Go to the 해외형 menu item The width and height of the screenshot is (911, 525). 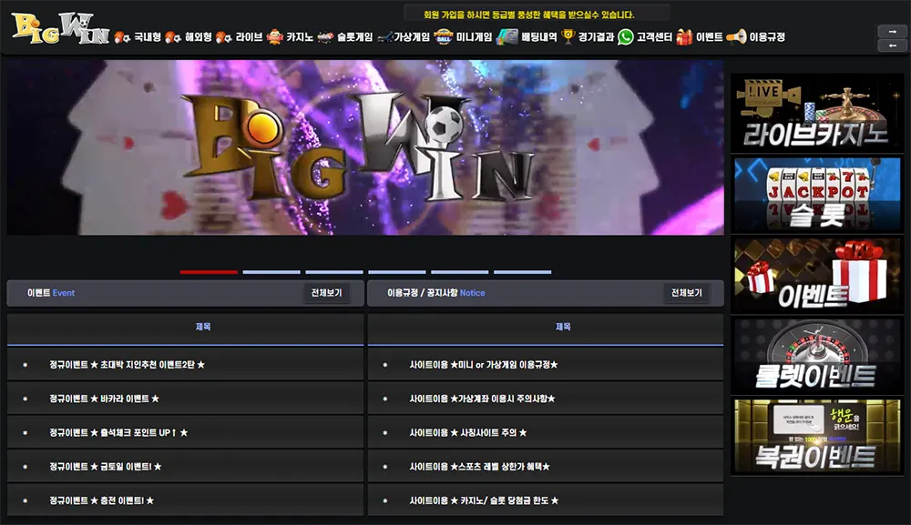coord(198,37)
